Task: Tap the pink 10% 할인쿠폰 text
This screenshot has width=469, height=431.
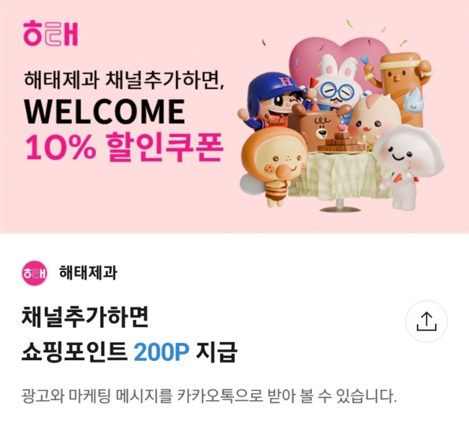Action: point(124,147)
